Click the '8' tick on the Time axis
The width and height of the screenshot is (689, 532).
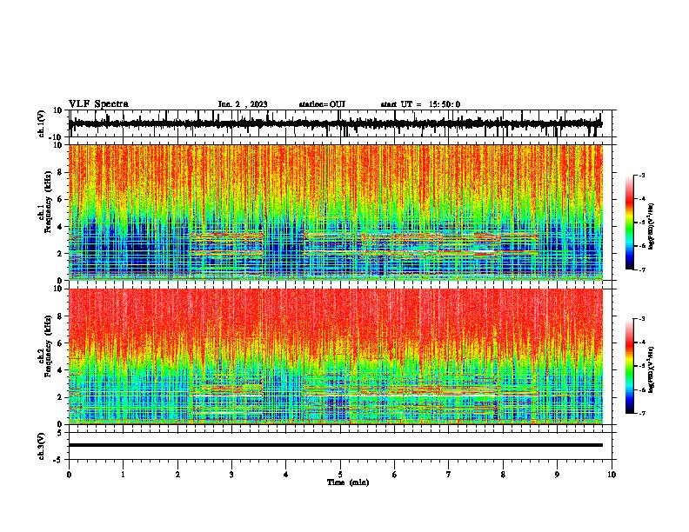pyautogui.click(x=503, y=475)
